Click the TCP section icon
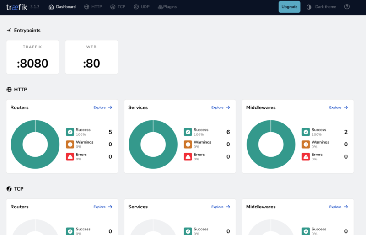 9,189
